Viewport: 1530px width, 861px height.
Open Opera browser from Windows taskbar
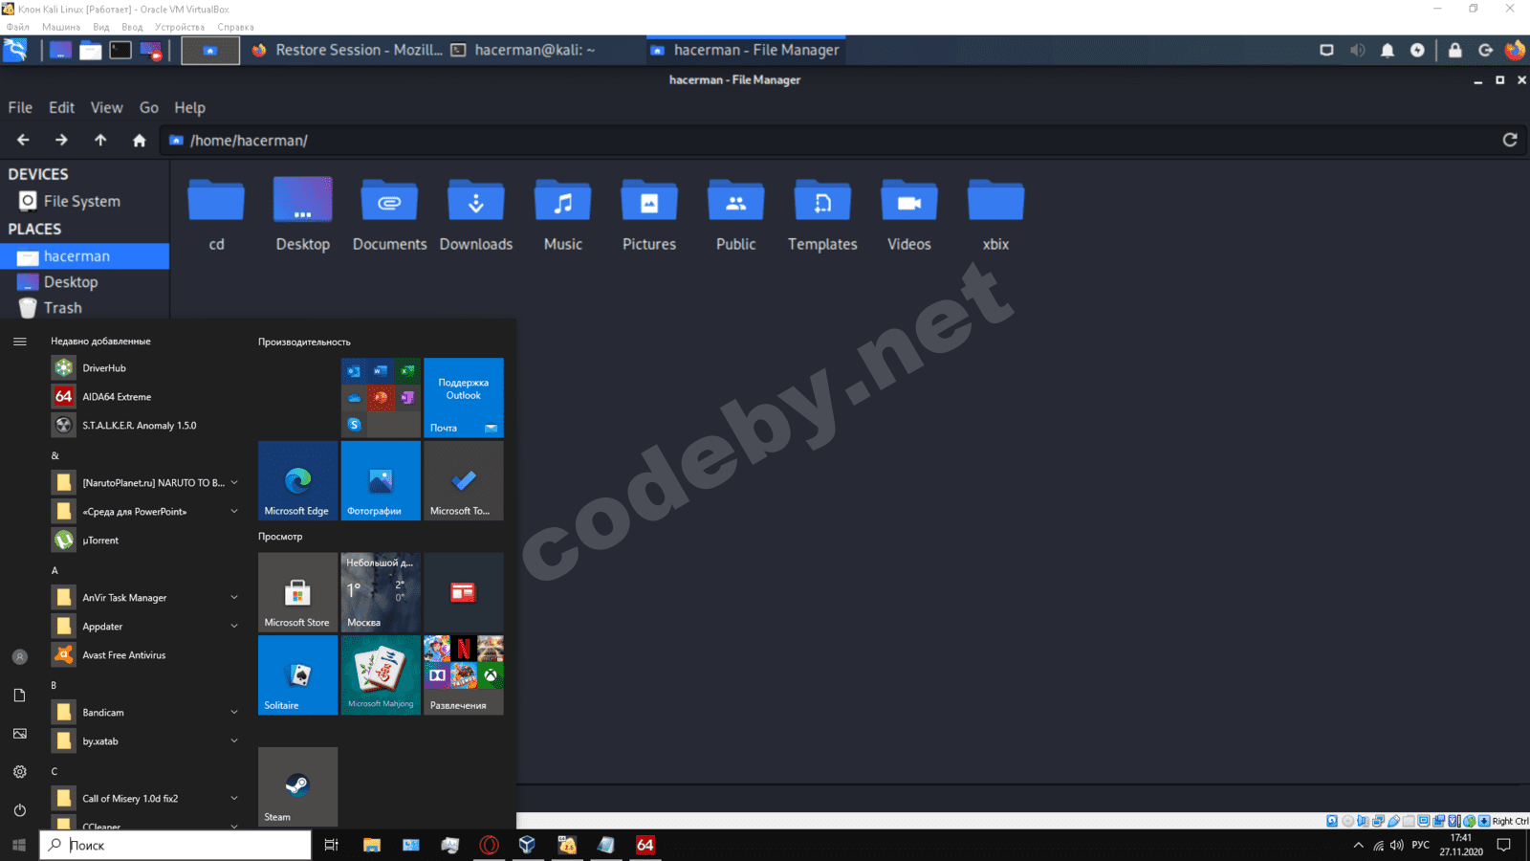pos(490,845)
